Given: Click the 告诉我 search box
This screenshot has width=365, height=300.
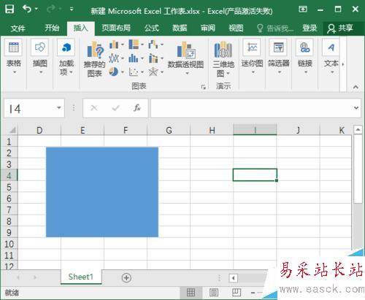Looking at the screenshot, I should [x=275, y=28].
